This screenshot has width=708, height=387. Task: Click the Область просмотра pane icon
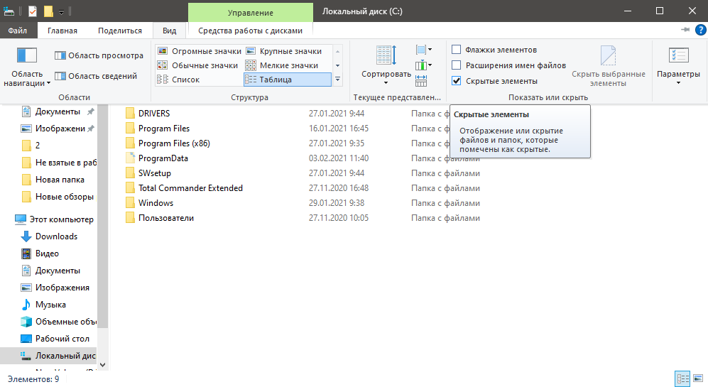coord(60,55)
